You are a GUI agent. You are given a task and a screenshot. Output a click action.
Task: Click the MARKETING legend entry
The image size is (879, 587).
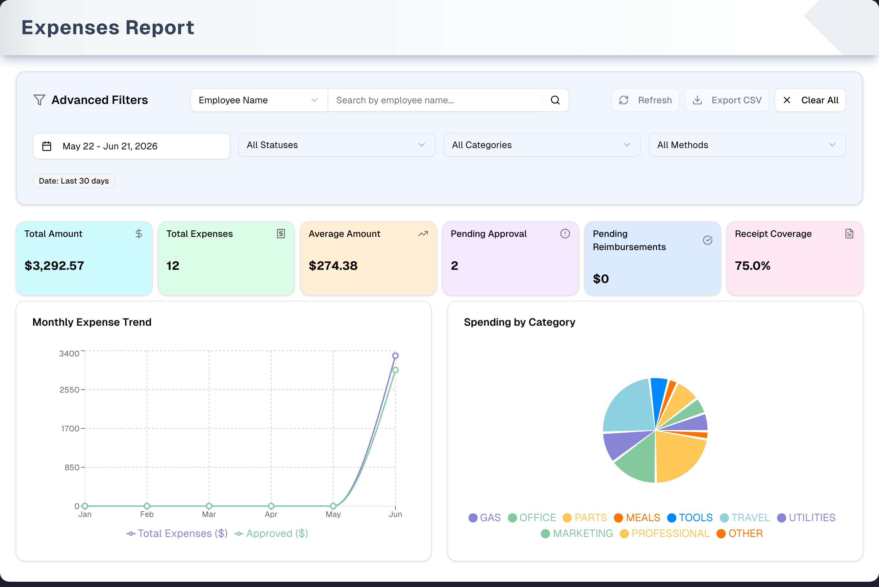tap(577, 533)
